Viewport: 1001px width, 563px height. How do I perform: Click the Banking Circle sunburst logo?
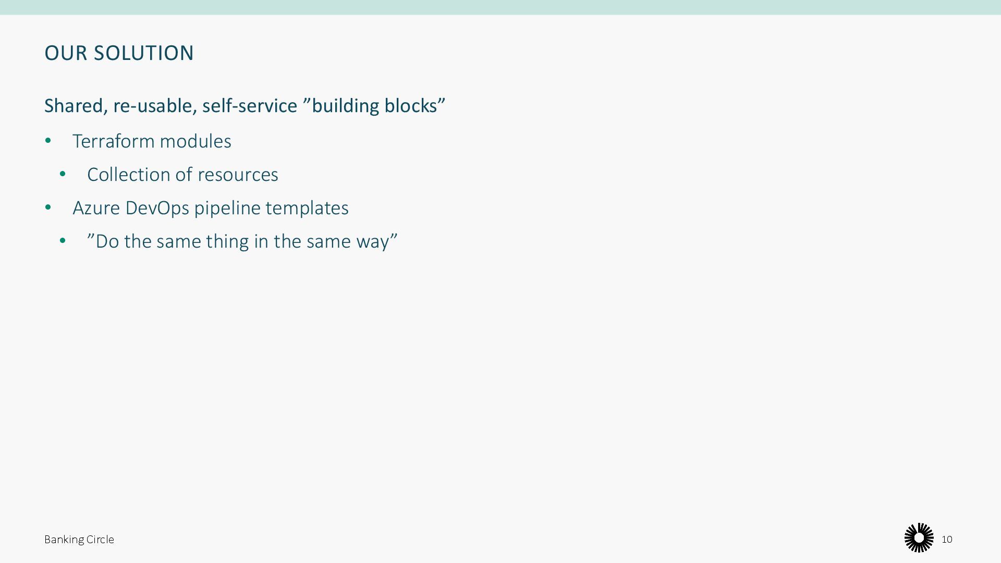point(919,538)
